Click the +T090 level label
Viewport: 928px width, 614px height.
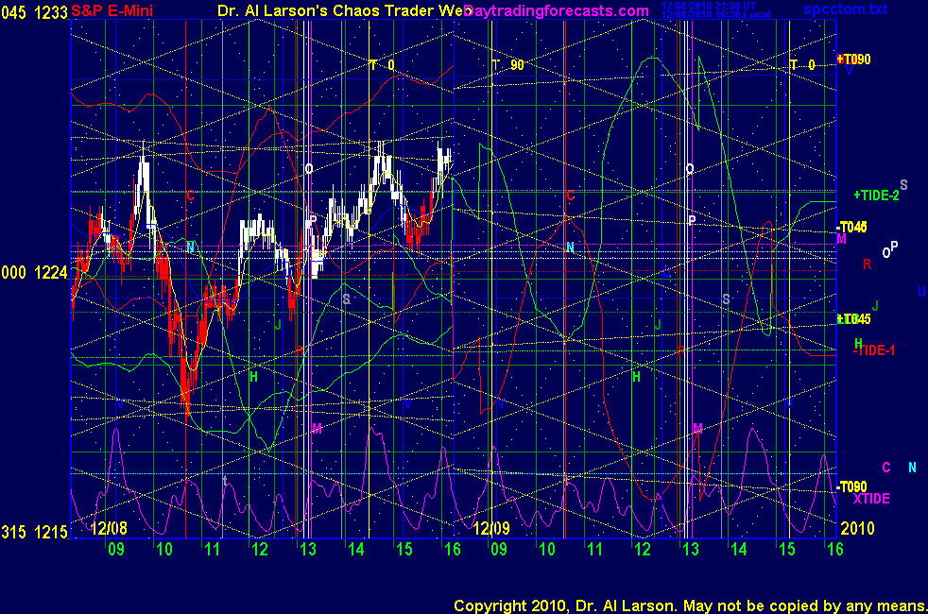pos(854,60)
